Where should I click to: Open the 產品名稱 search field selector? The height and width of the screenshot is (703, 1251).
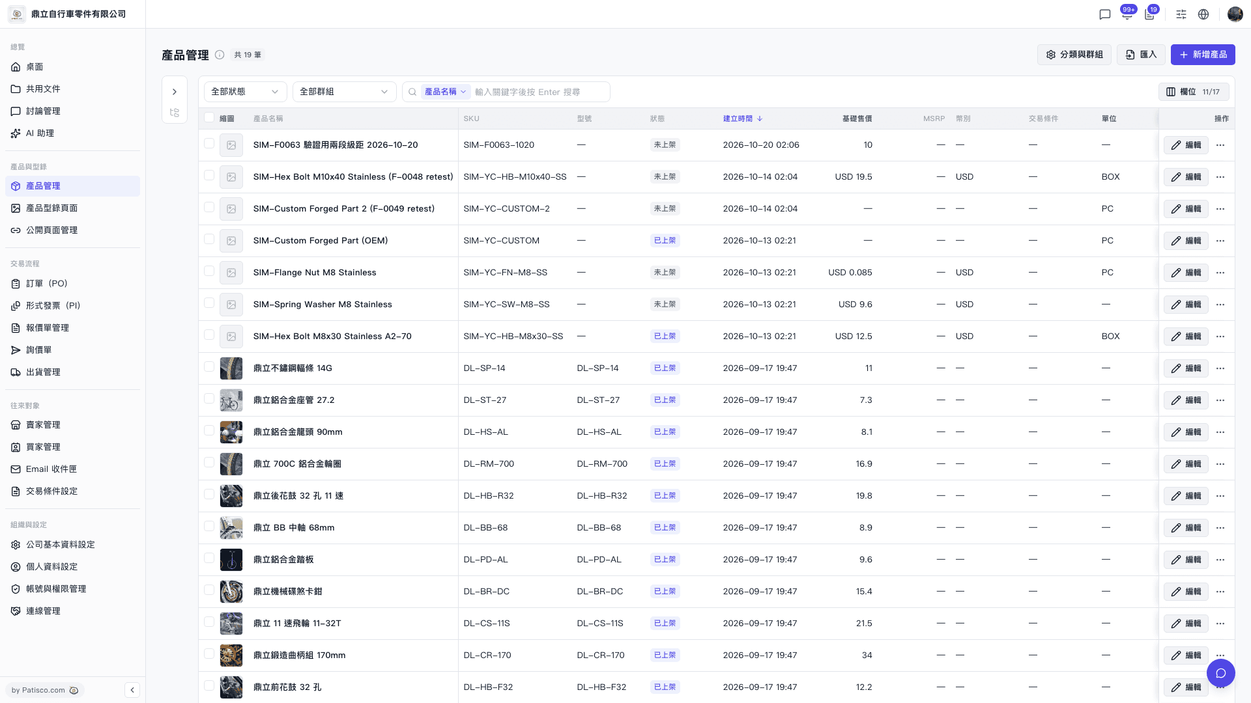pos(446,92)
